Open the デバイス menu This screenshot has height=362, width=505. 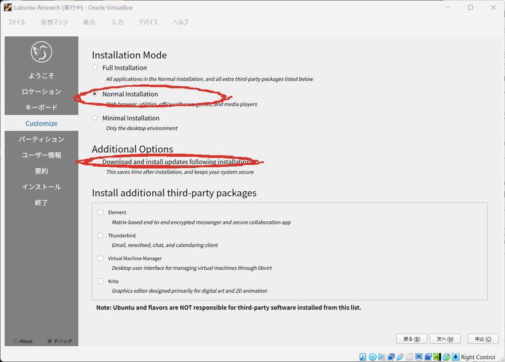(x=148, y=22)
